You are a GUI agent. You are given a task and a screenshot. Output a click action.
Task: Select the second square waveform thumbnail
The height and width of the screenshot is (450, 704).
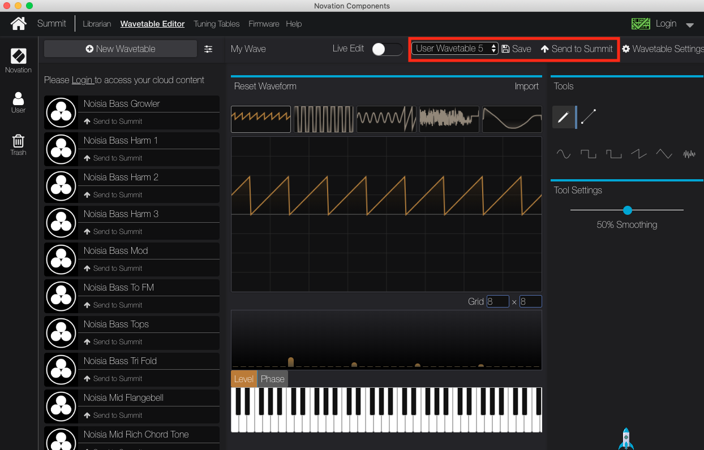[x=324, y=119]
